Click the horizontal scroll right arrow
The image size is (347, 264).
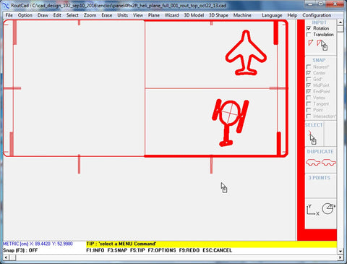coord(340,257)
